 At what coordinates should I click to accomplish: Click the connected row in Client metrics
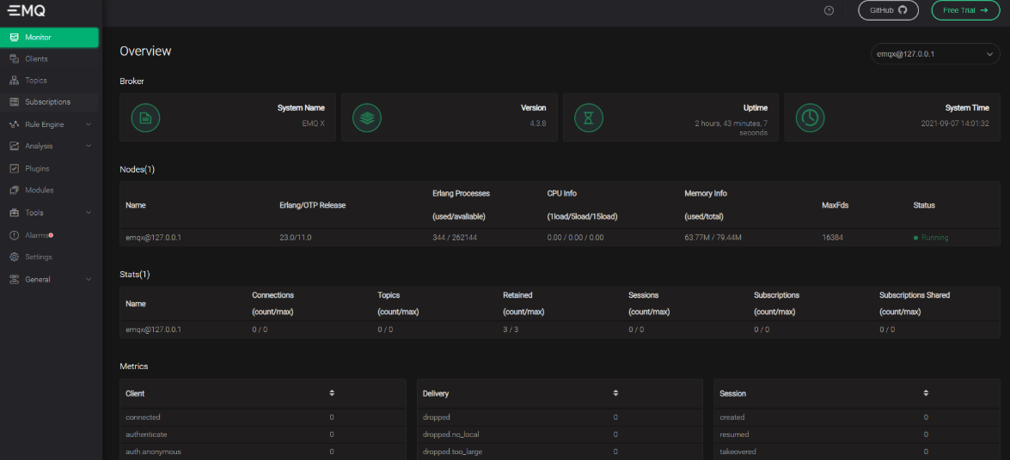(x=263, y=417)
